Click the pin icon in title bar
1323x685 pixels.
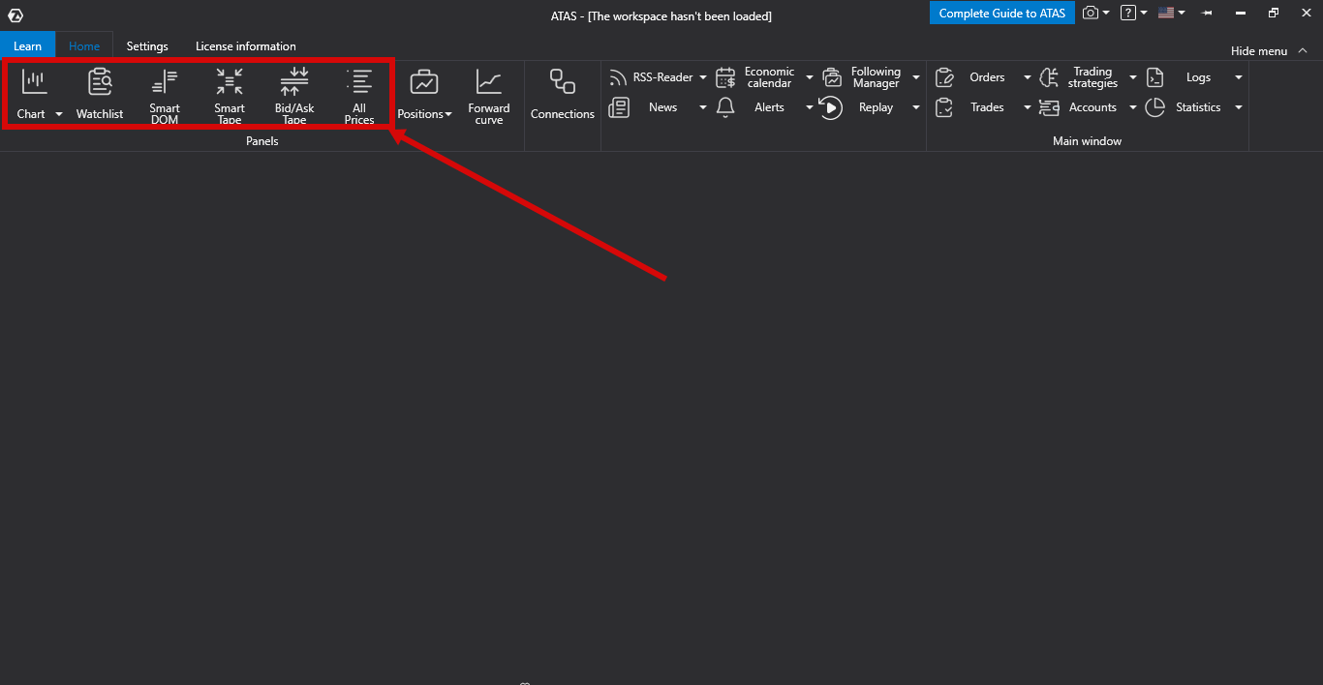[1207, 14]
